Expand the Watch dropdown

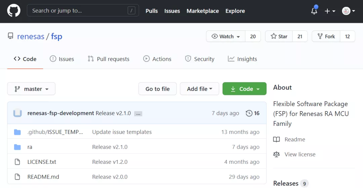pos(226,36)
